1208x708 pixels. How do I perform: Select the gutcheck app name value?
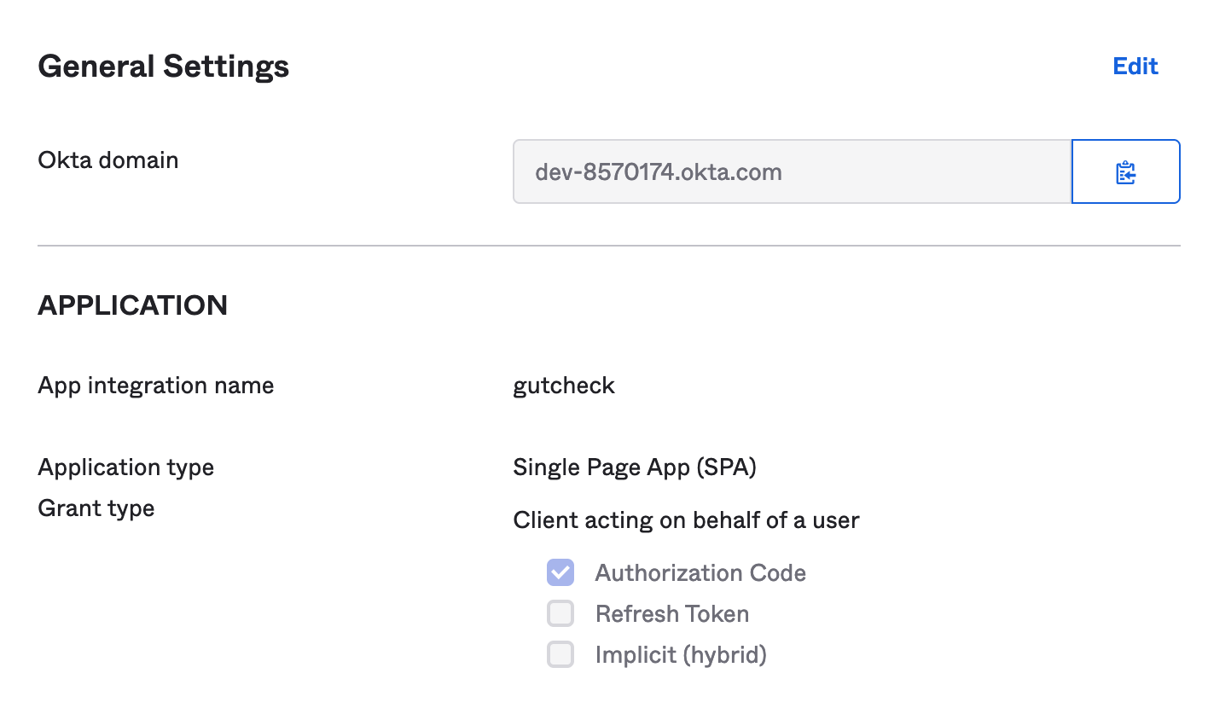[564, 386]
